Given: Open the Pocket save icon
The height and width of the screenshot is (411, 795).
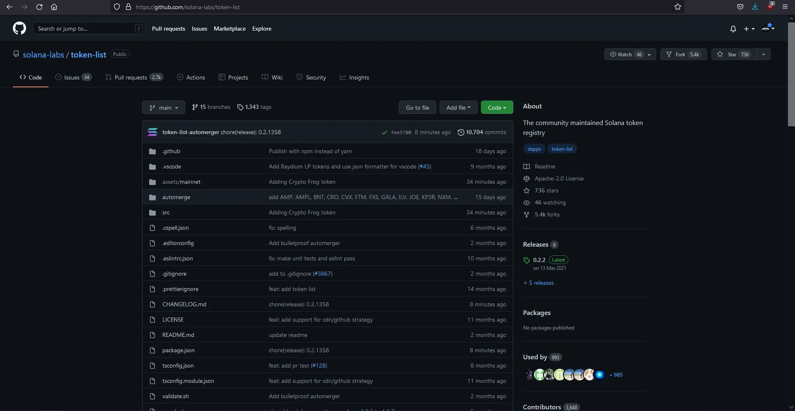Looking at the screenshot, I should click(740, 7).
